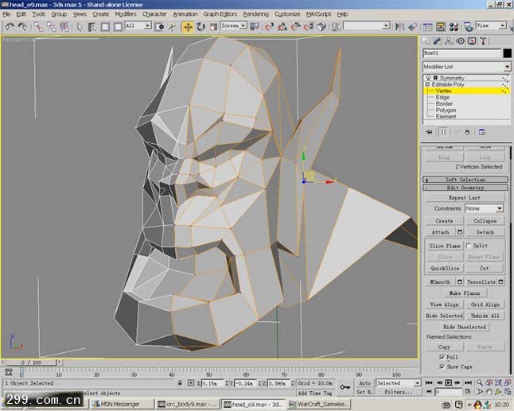The height and width of the screenshot is (411, 514).
Task: Open Select by Name dialog icon
Action: [x=92, y=27]
